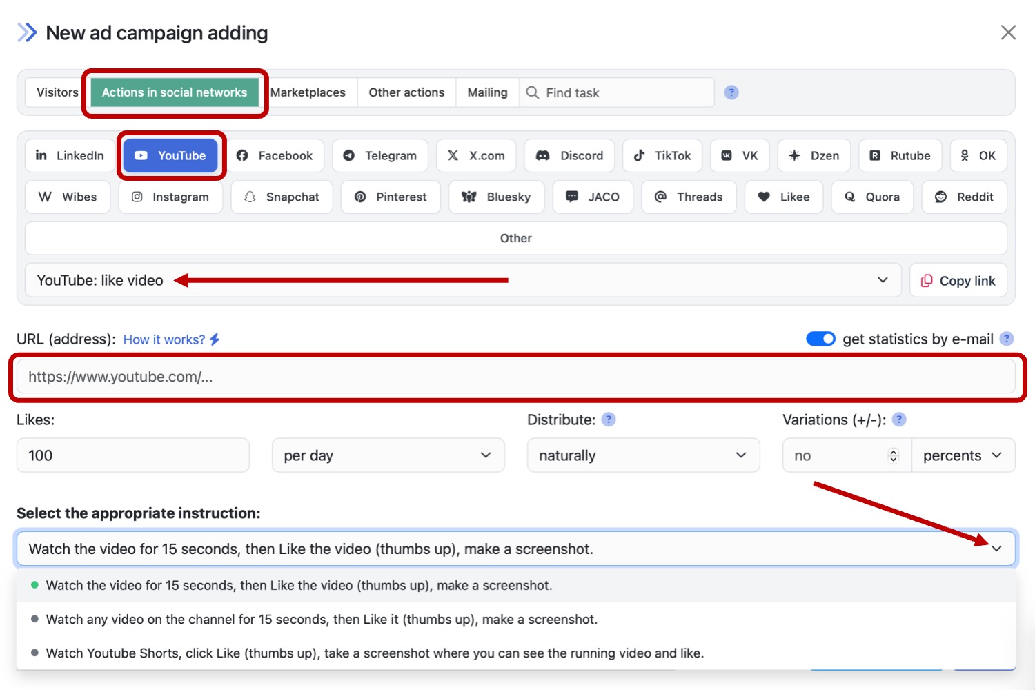1035x690 pixels.
Task: Click the Copy link button
Action: tap(958, 281)
